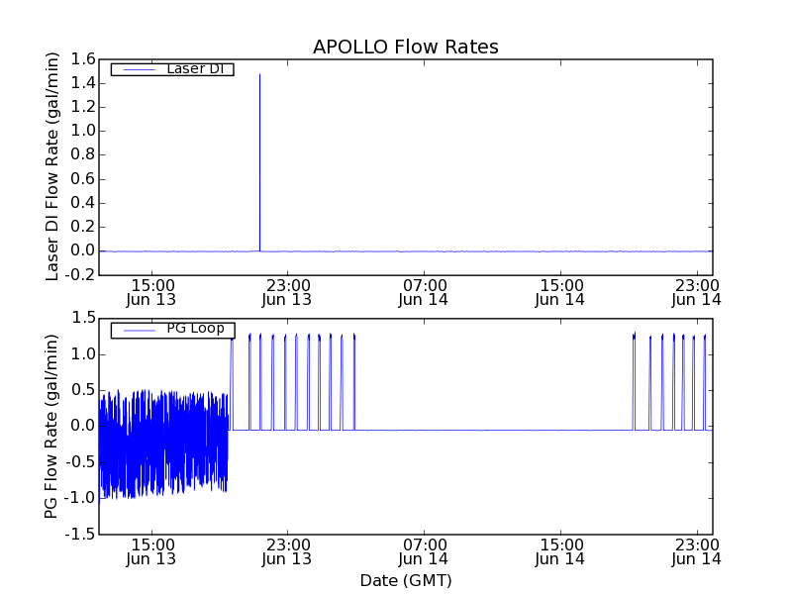The image size is (792, 594).
Task: Click the 0.5 tick on PG Flow axis
Action: (83, 390)
